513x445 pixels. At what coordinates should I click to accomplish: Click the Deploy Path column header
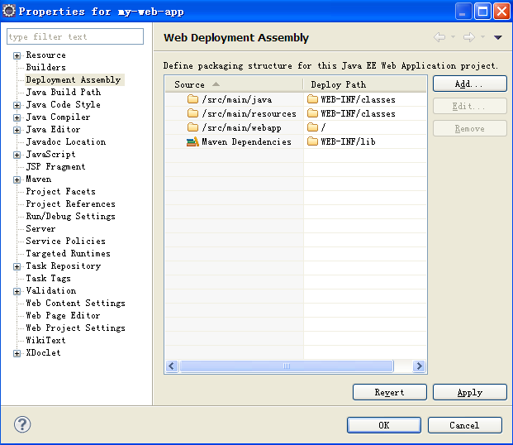(x=365, y=84)
